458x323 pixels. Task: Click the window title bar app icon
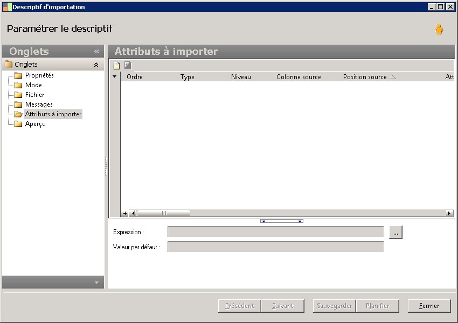click(x=7, y=7)
